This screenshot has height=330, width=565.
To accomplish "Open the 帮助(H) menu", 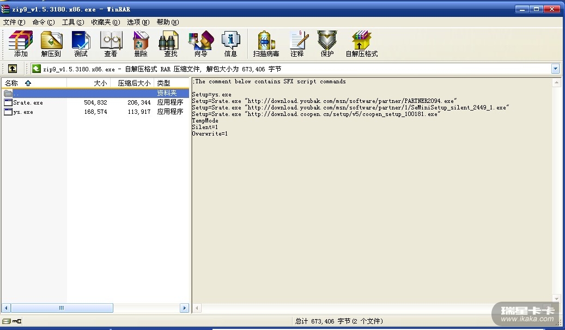I will [x=168, y=22].
